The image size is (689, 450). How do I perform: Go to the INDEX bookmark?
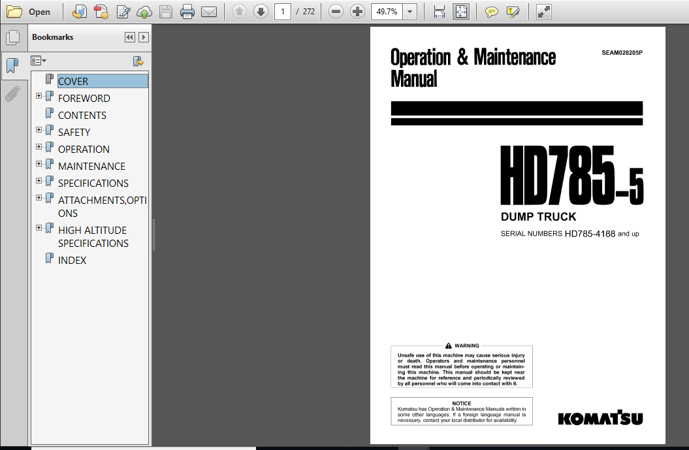pos(72,260)
